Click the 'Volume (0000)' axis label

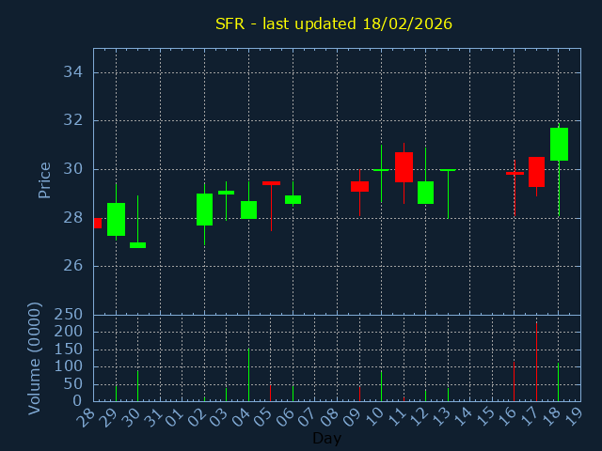coord(35,358)
